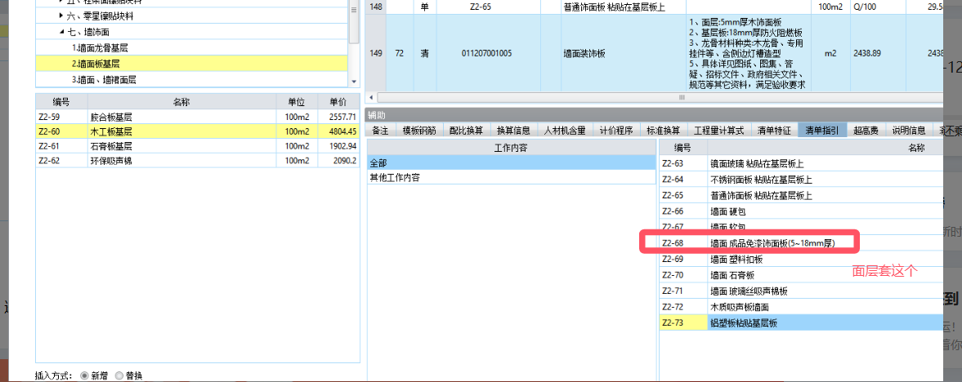Image resolution: width=962 pixels, height=382 pixels.
Task: Select the 替换 insert mode radio button
Action: [119, 375]
